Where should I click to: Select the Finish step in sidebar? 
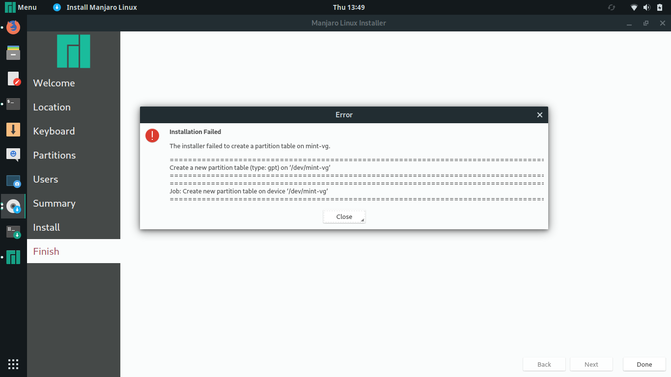[x=74, y=251]
